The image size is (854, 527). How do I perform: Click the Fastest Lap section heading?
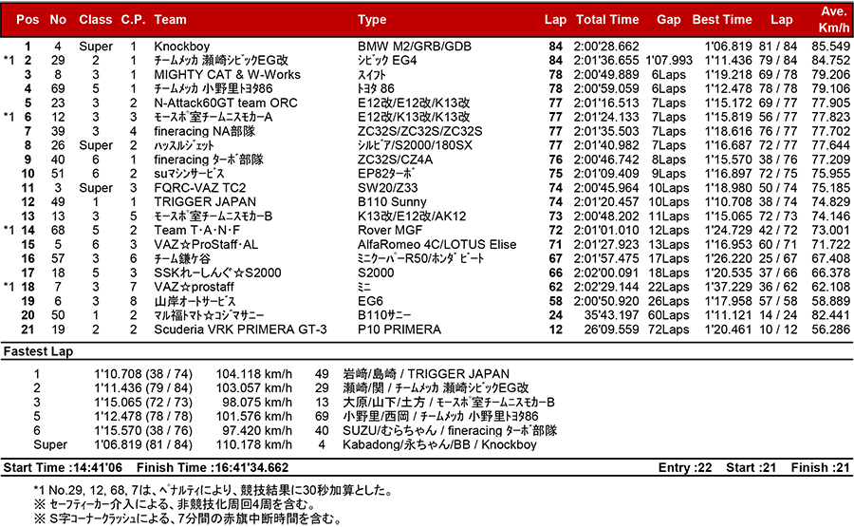point(38,351)
